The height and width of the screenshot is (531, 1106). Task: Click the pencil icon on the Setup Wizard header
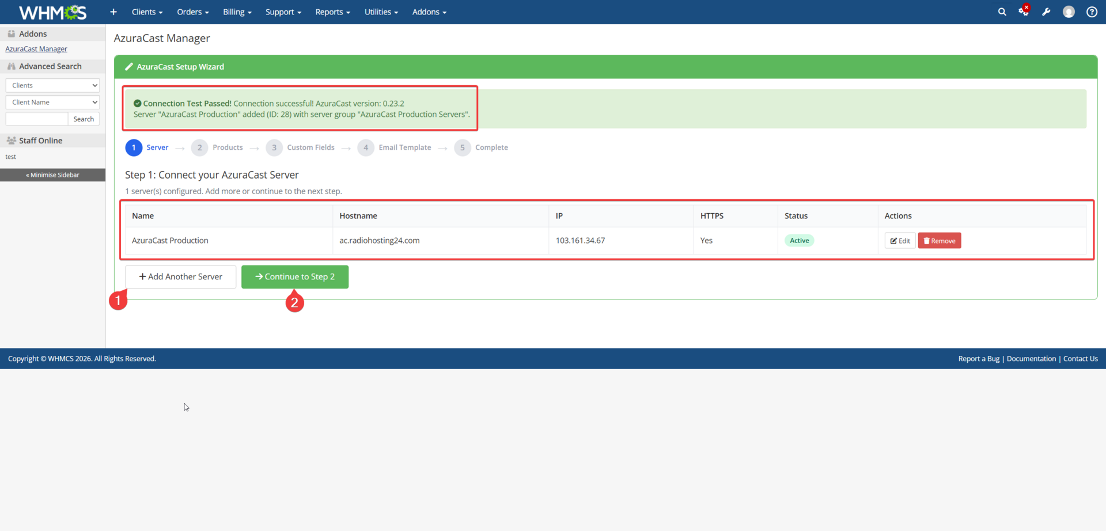pyautogui.click(x=128, y=66)
